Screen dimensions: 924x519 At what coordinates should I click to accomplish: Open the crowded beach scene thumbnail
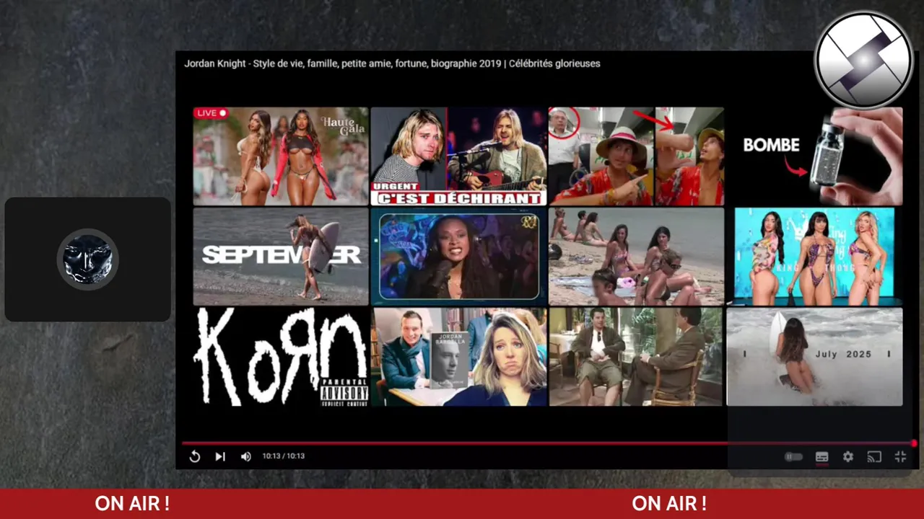[x=636, y=257]
